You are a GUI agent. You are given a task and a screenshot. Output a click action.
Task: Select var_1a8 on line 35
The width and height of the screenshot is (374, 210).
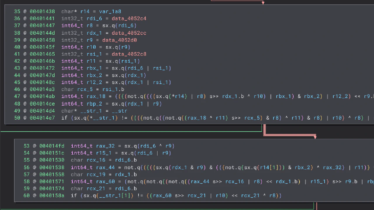(x=110, y=11)
